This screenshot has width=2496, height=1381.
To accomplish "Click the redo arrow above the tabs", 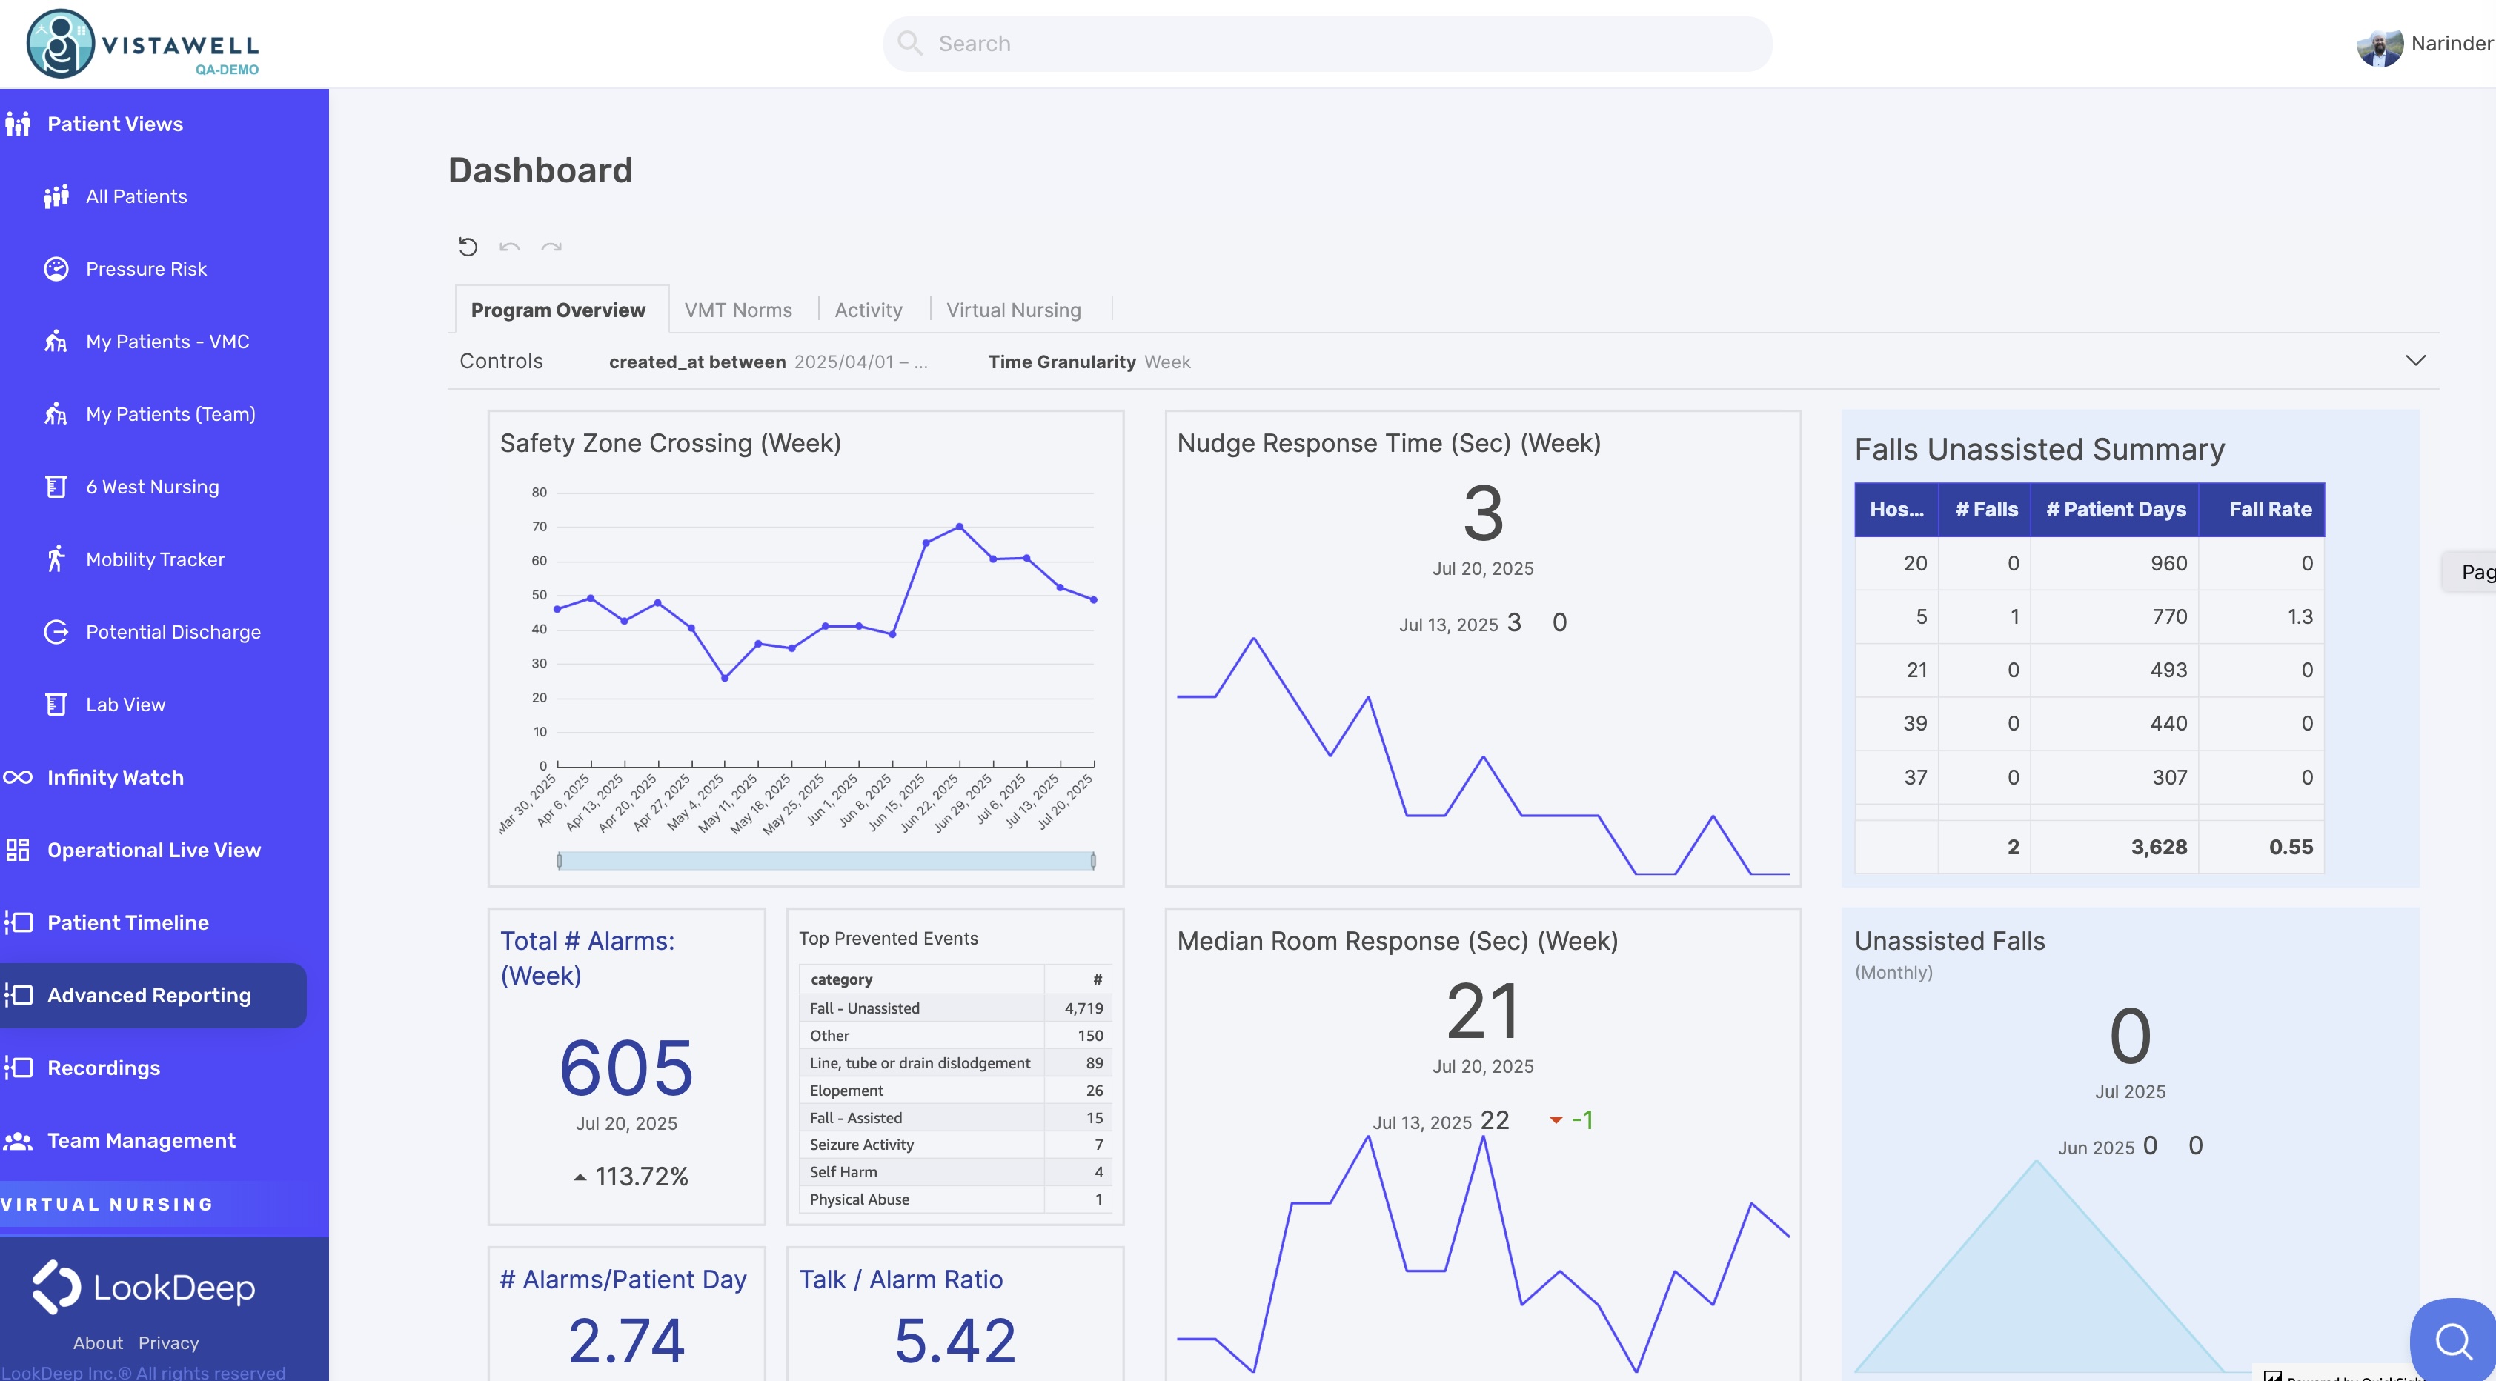I will point(552,247).
